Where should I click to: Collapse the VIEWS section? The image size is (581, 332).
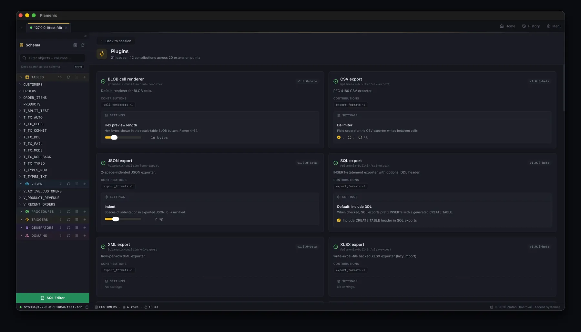[x=21, y=184]
